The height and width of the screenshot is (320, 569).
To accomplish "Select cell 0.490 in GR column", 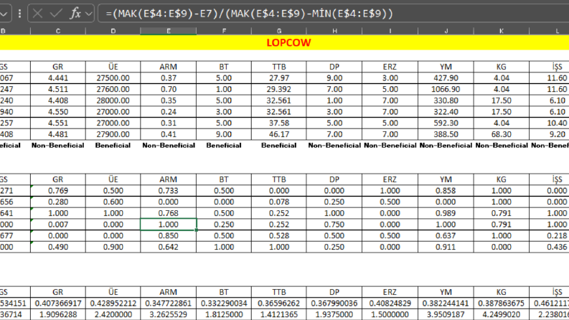I will (58, 247).
